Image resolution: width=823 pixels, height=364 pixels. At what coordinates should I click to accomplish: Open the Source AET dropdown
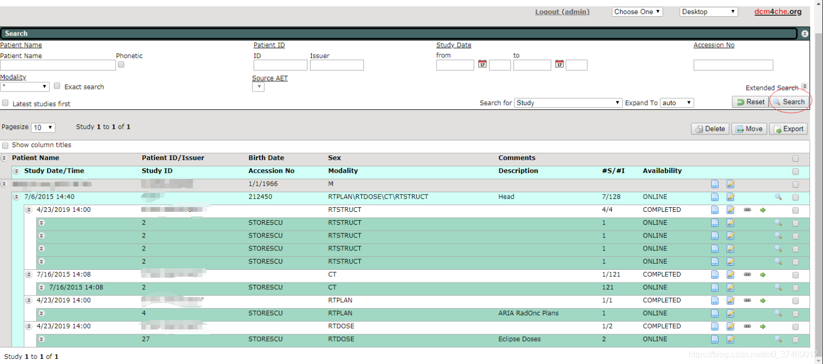coord(258,87)
